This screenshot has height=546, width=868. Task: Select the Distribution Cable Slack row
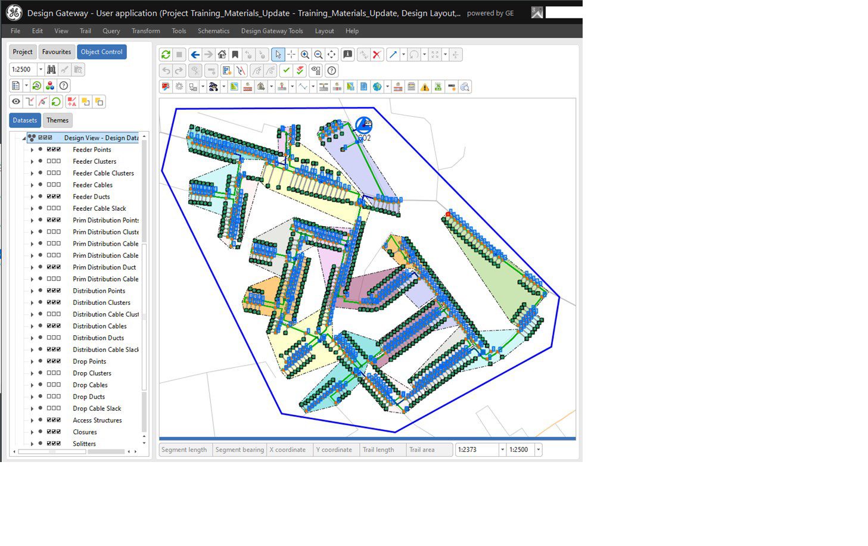point(105,350)
